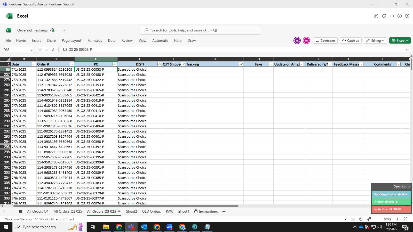Zoom in with the plus button
Screen dimensions: 413x232
point(398,219)
